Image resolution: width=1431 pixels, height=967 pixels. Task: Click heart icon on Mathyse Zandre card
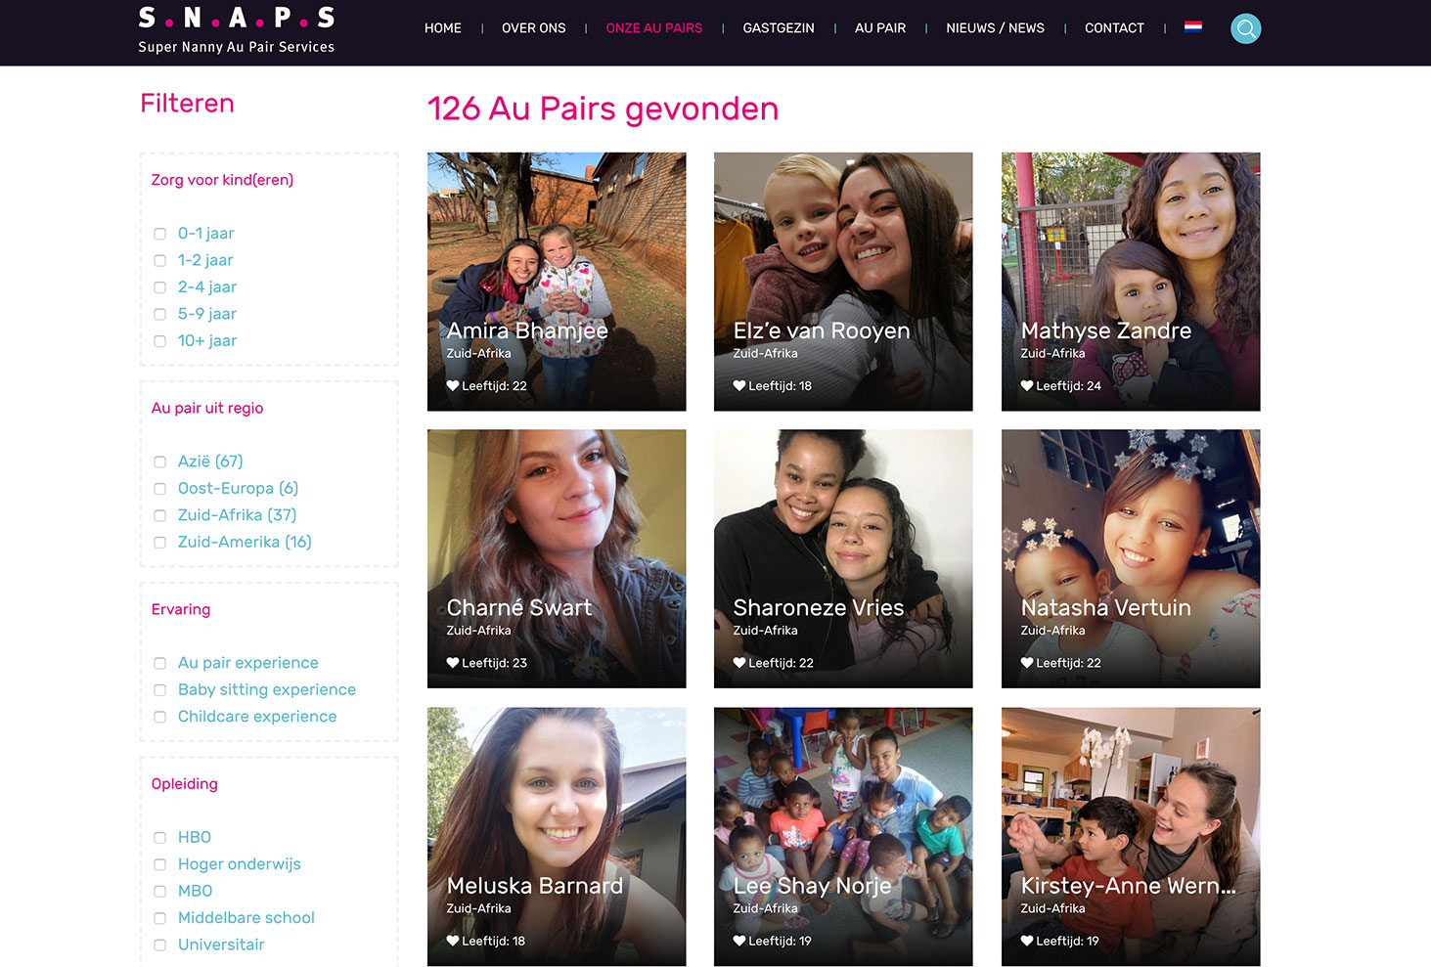[x=1027, y=386]
